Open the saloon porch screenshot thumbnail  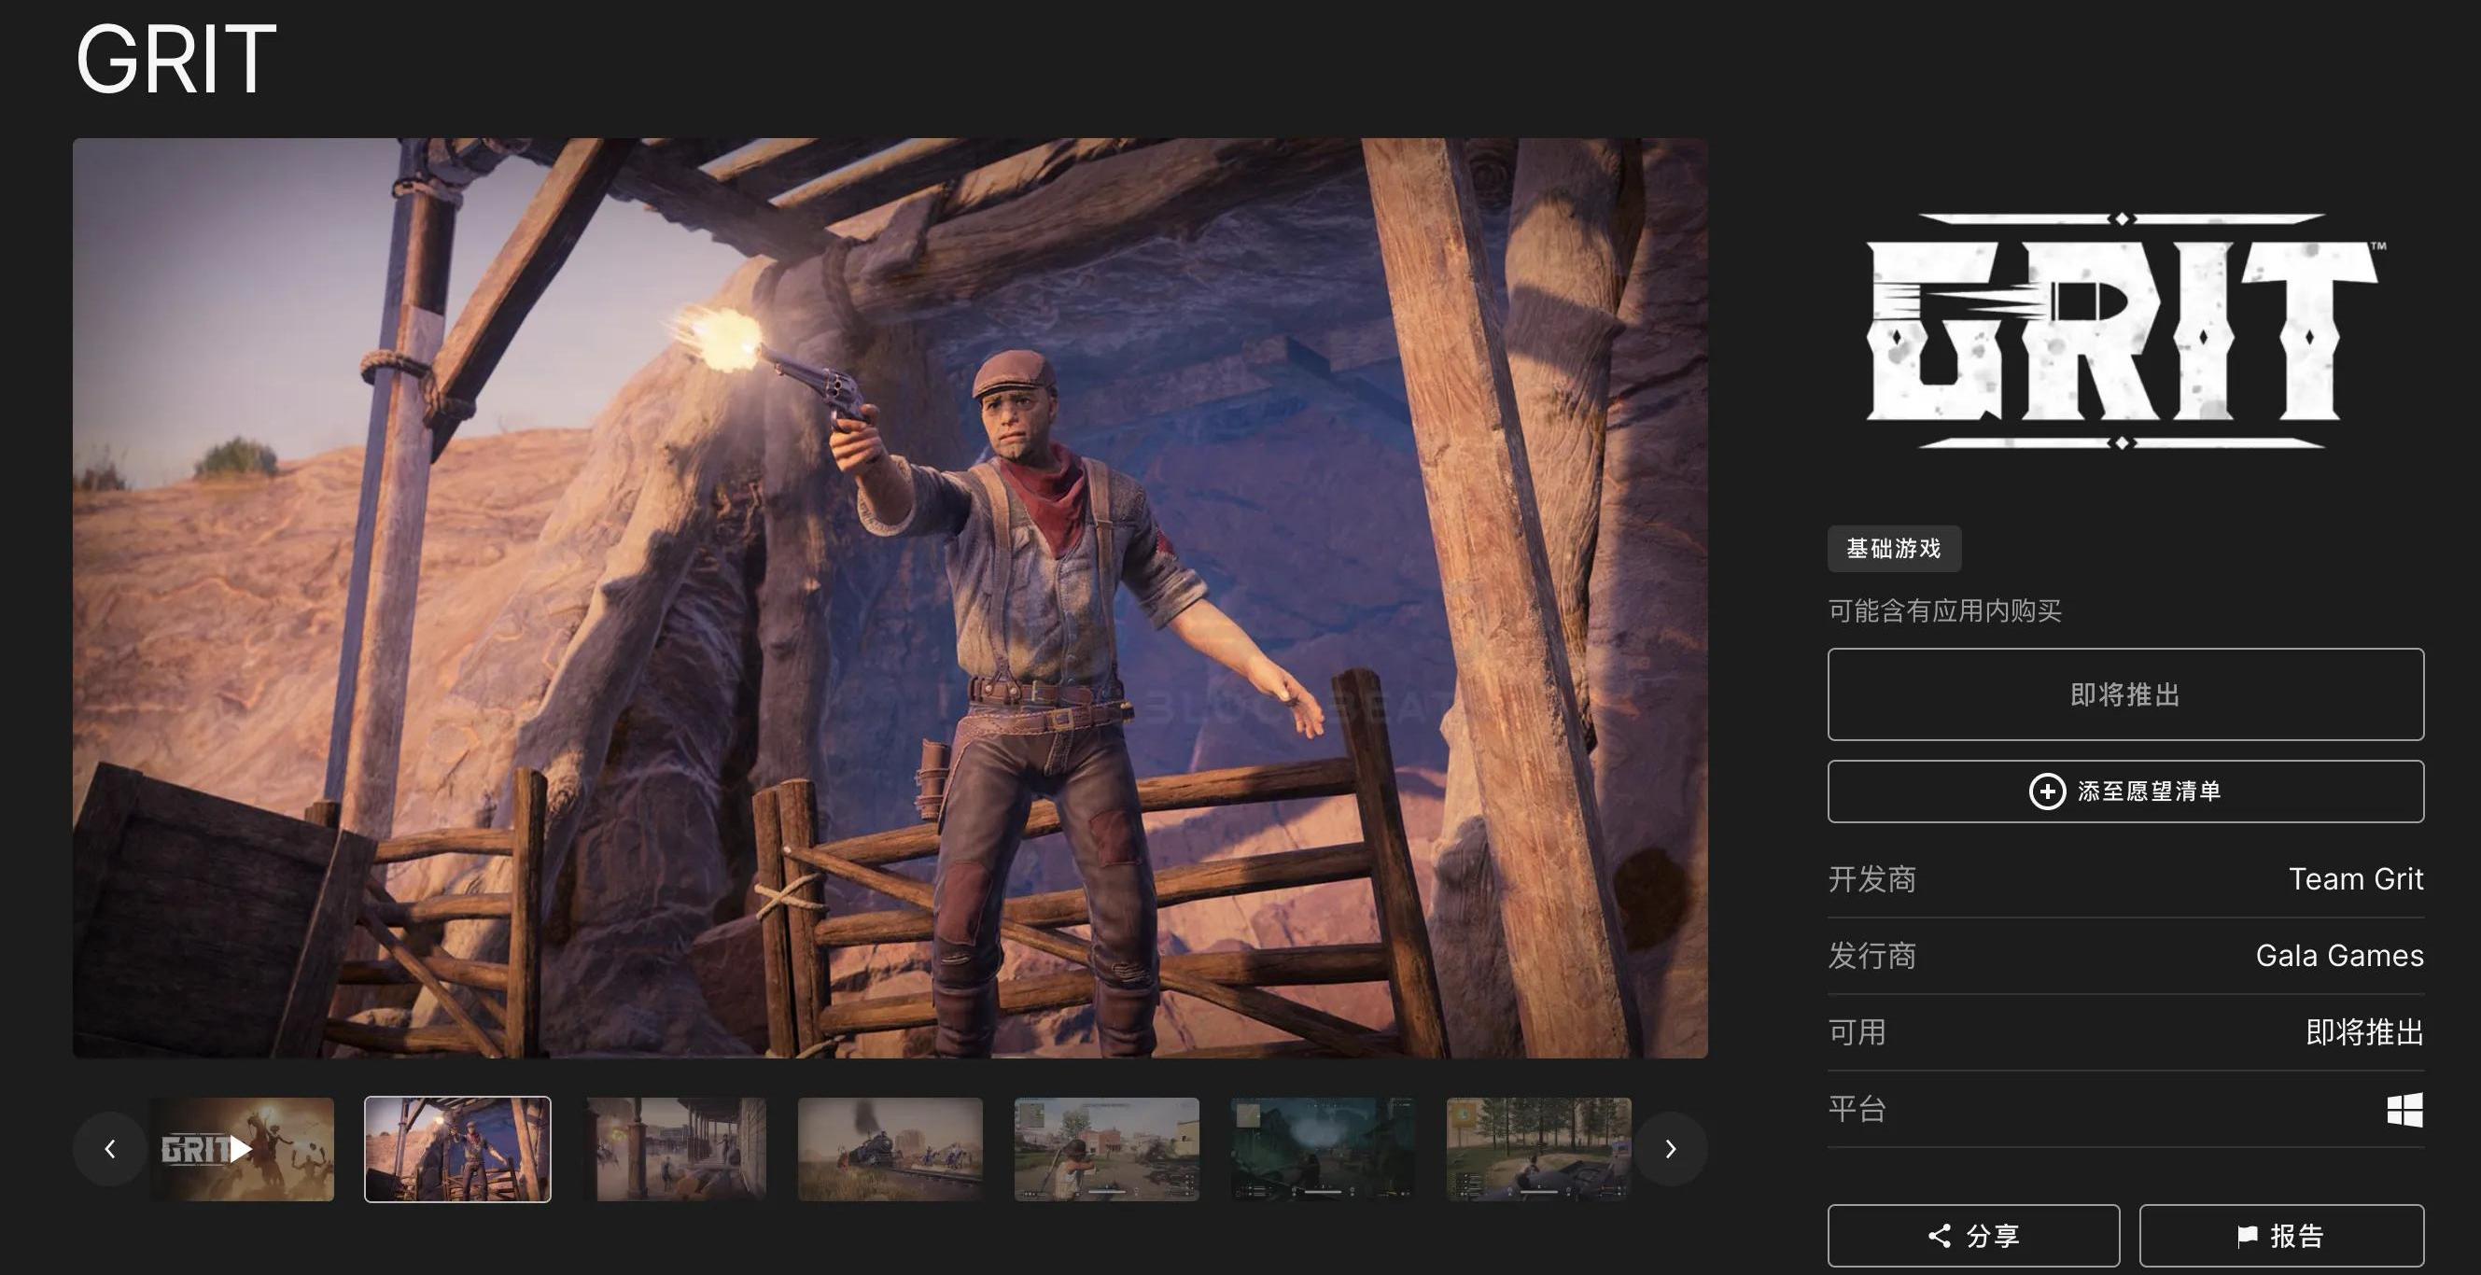pyautogui.click(x=674, y=1149)
